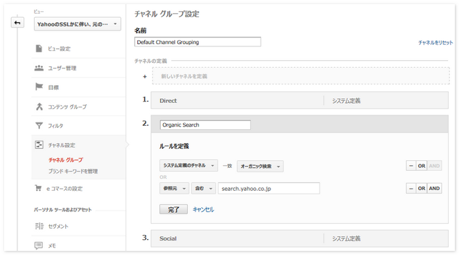Open ユーザー管理 menu item
This screenshot has width=459, height=255.
tap(62, 68)
